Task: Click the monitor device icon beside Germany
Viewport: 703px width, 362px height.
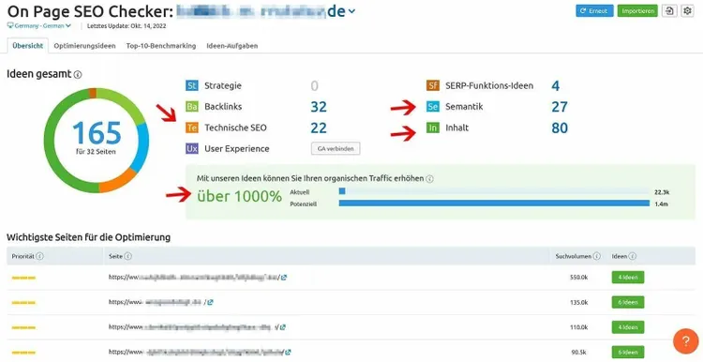Action: tap(10, 25)
